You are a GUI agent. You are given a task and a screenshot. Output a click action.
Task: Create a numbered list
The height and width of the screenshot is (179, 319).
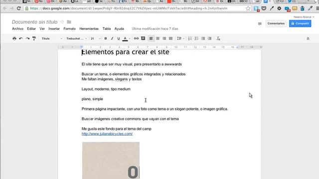pyautogui.click(x=190, y=38)
